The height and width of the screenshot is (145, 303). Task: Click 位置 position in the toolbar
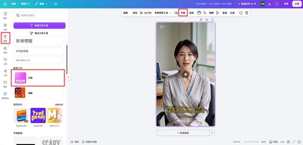[232, 13]
